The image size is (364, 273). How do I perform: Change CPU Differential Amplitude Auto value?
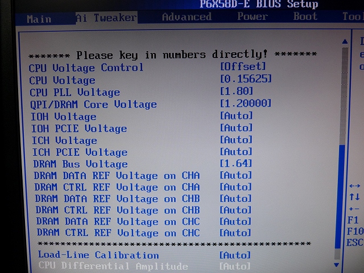click(x=235, y=266)
